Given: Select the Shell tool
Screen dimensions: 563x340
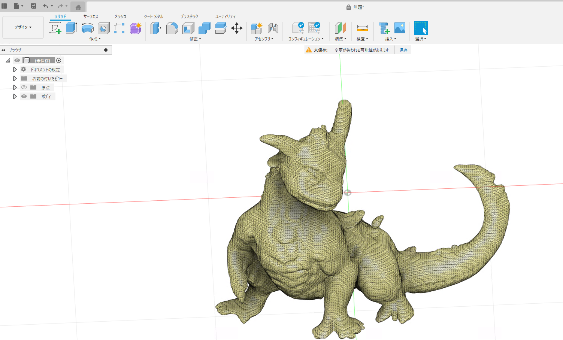Looking at the screenshot, I should [188, 28].
